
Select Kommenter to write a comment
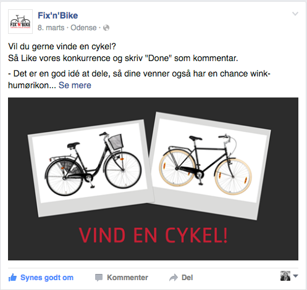[x=127, y=278]
